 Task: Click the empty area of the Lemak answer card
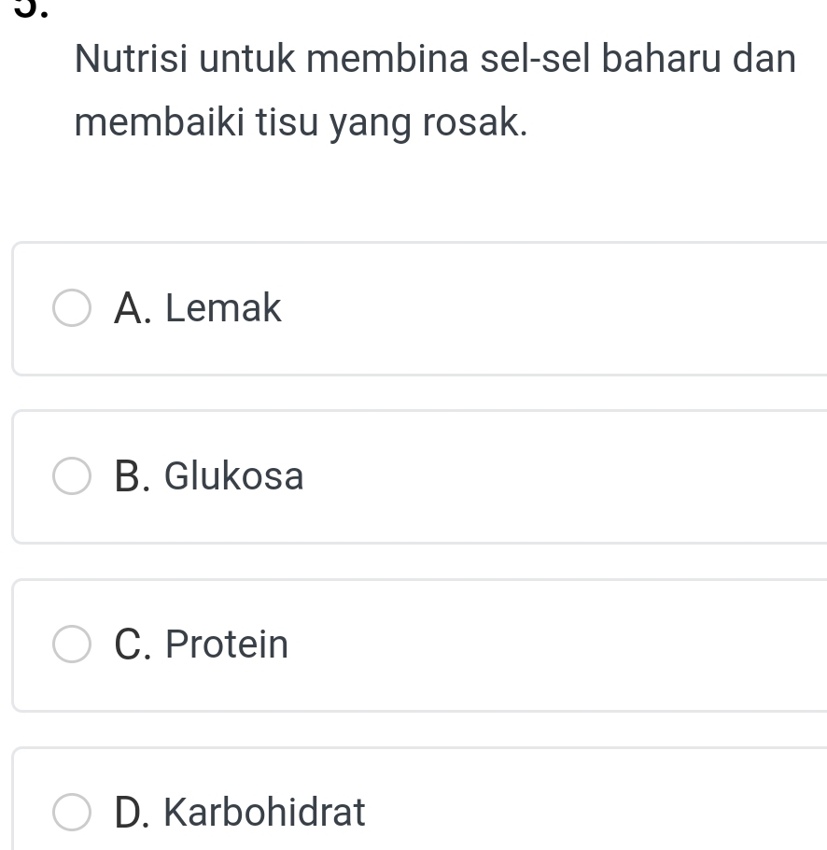click(x=560, y=309)
